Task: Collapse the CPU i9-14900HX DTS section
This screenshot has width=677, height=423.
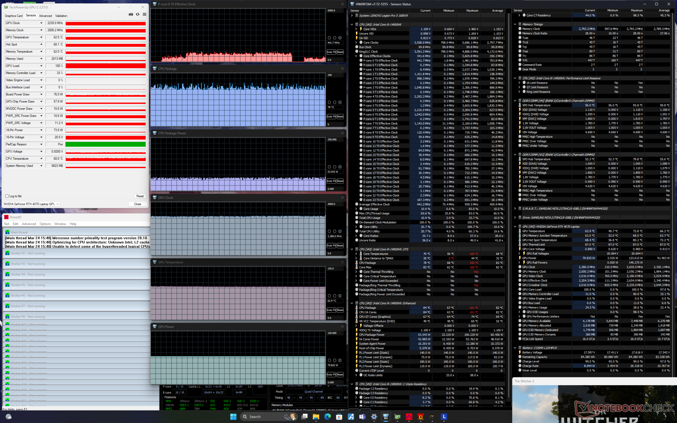Action: point(352,249)
